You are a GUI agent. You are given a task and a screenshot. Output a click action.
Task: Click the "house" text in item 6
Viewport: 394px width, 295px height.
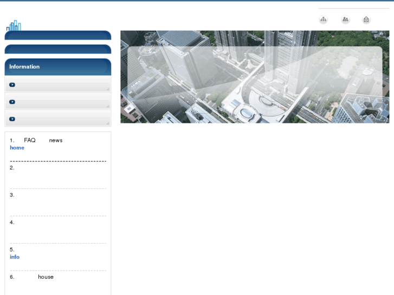click(46, 277)
